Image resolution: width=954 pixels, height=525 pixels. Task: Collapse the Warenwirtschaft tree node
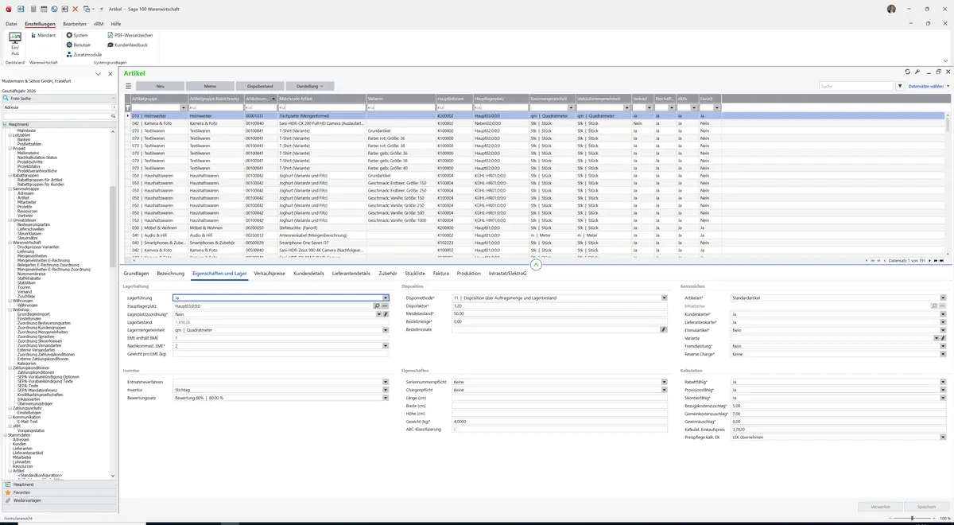click(10, 243)
